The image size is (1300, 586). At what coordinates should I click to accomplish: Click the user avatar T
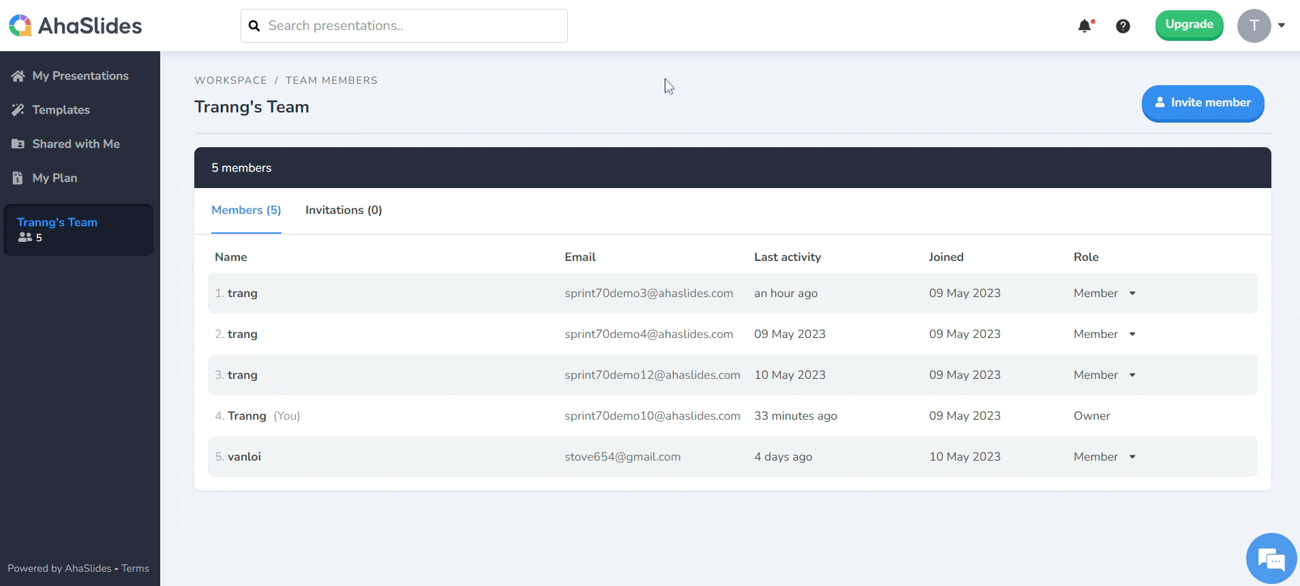[1254, 26]
